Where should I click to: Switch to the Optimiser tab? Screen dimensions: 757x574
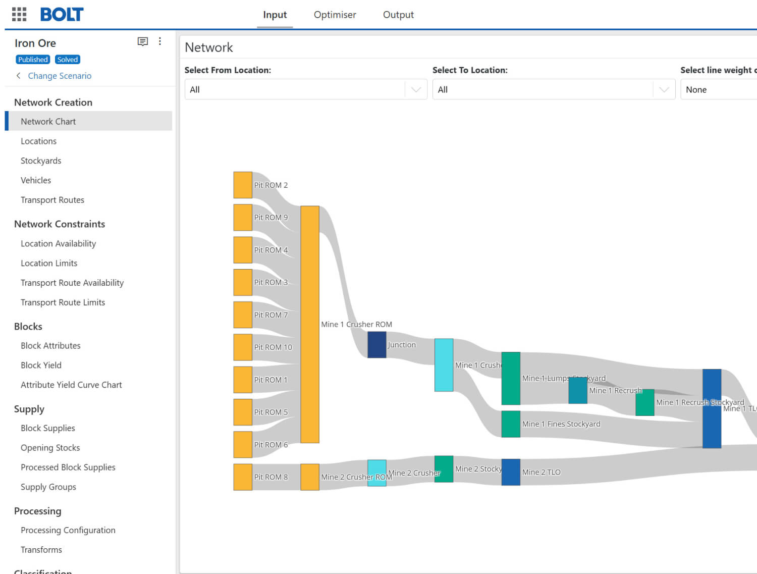point(335,15)
